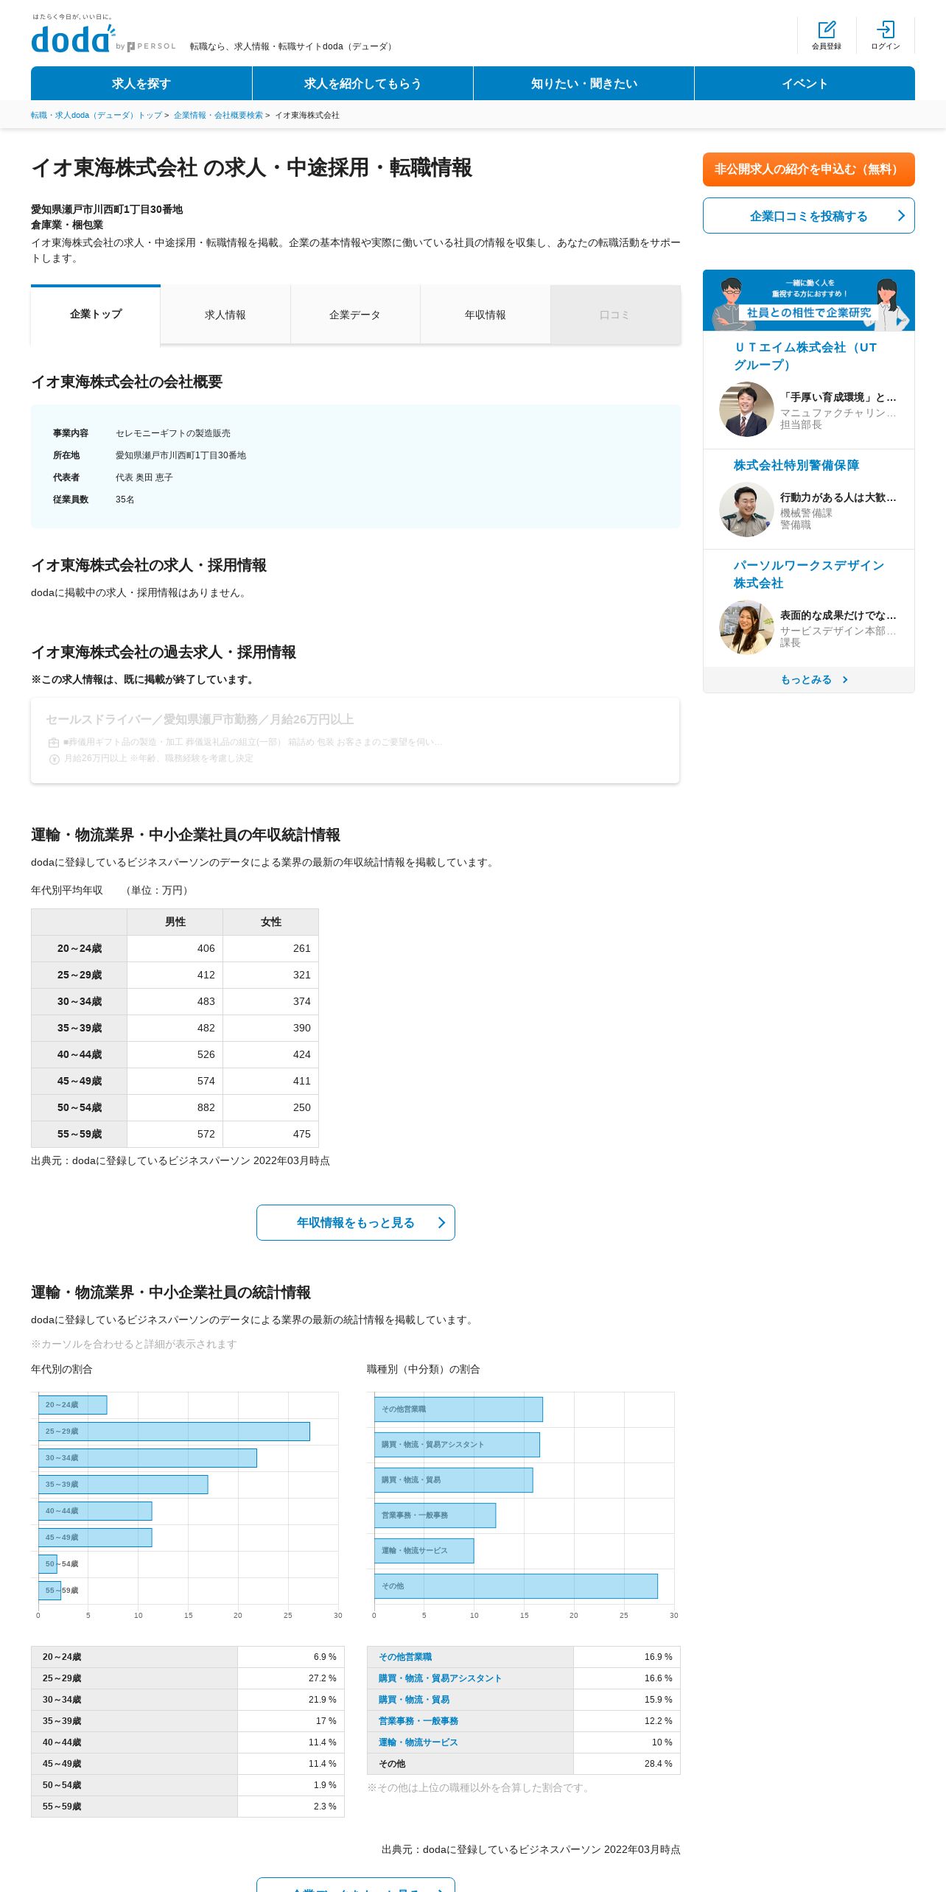Open past job セールスドライバー listing
Viewport: 946px width, 1892px height.
(x=355, y=740)
